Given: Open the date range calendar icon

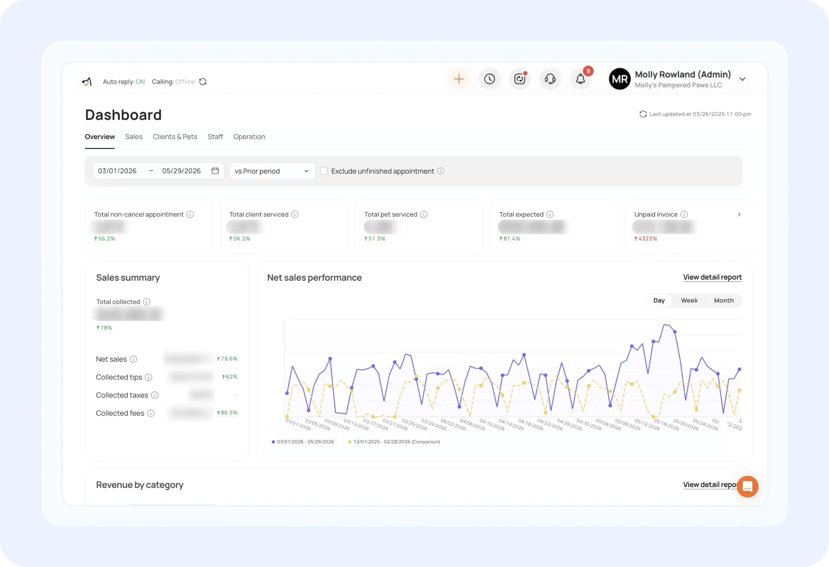Looking at the screenshot, I should [x=215, y=171].
